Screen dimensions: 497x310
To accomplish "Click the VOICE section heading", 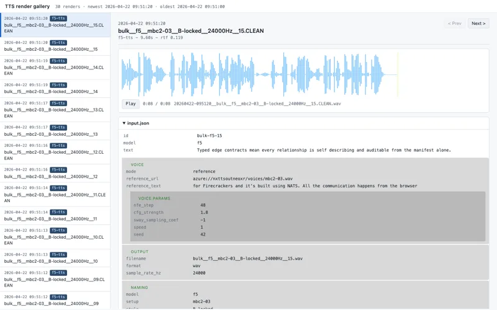I will click(x=137, y=165).
